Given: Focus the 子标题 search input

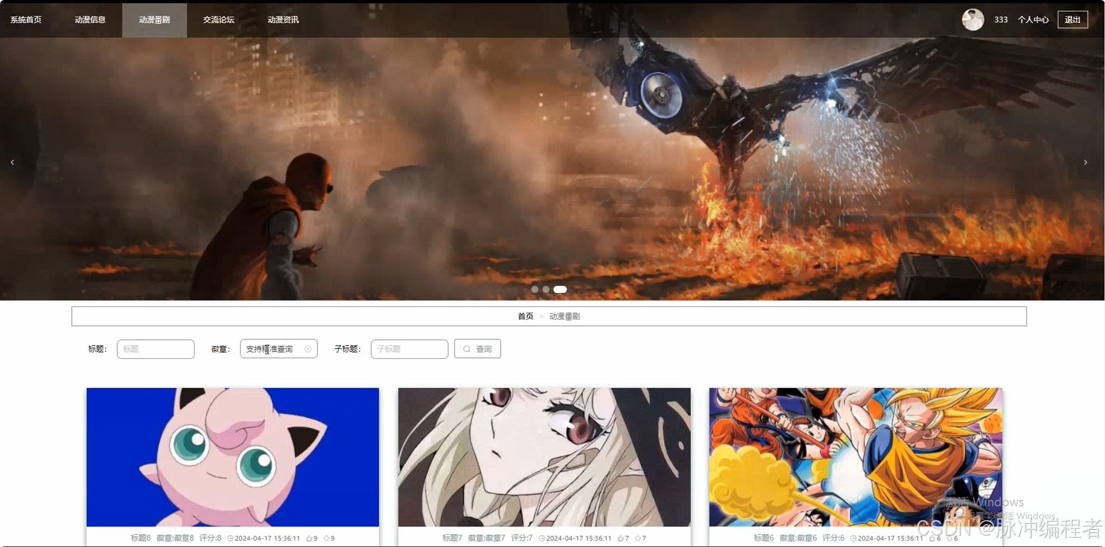Looking at the screenshot, I should [x=409, y=349].
